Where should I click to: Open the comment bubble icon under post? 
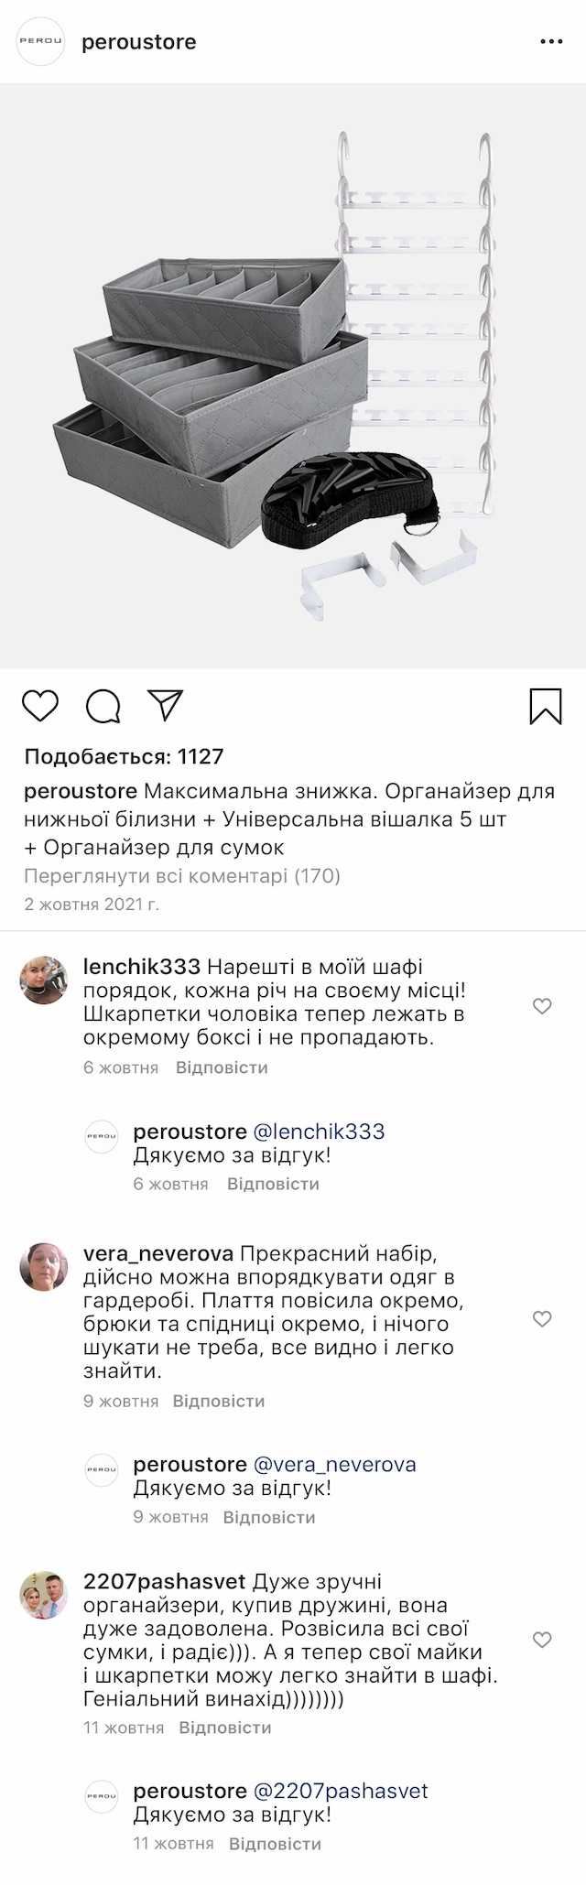coord(103,706)
